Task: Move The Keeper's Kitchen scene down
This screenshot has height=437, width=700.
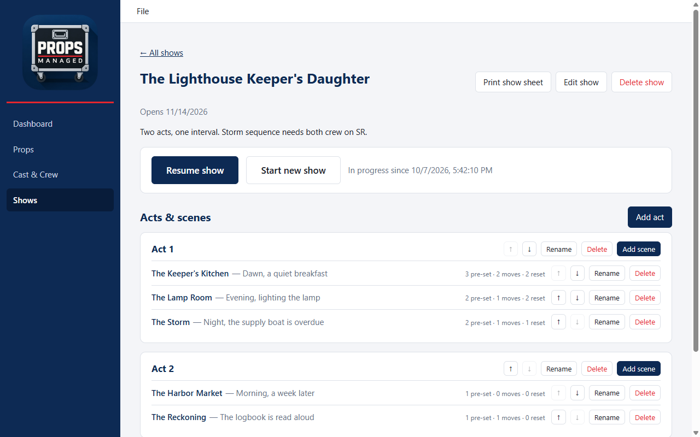Action: pyautogui.click(x=577, y=273)
